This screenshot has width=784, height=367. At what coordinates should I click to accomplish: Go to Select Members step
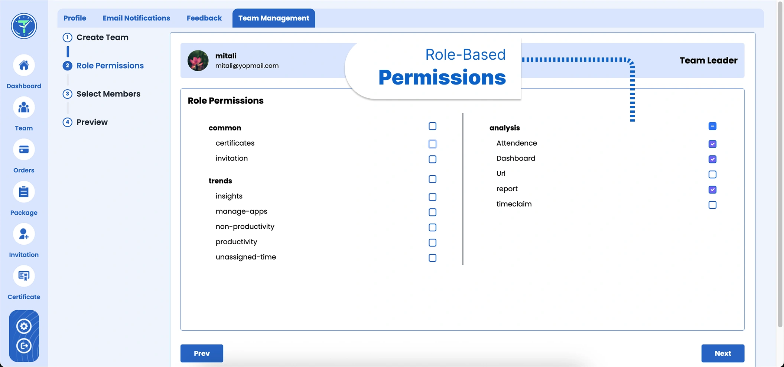click(102, 94)
